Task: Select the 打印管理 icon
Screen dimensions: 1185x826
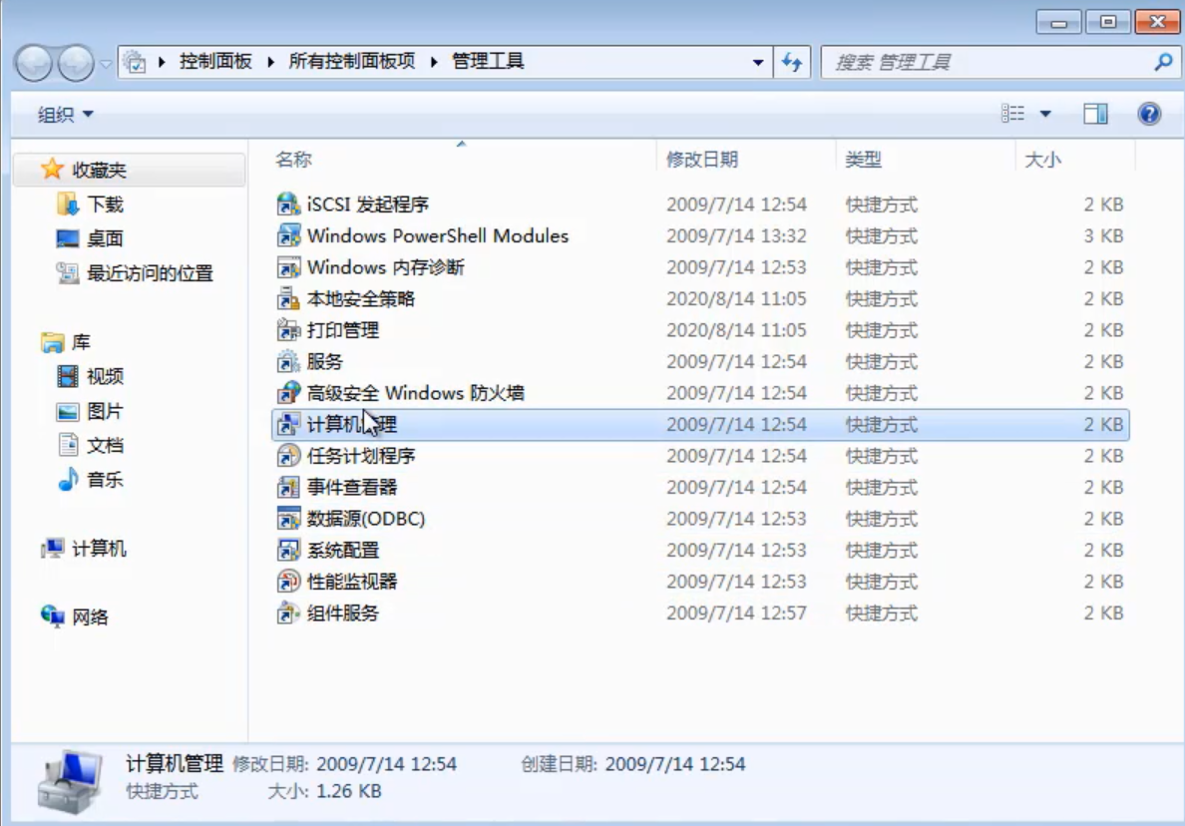Action: pyautogui.click(x=288, y=330)
